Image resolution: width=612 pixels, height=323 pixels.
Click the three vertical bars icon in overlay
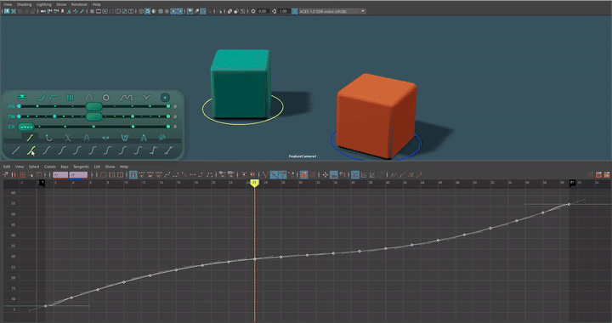coord(70,98)
